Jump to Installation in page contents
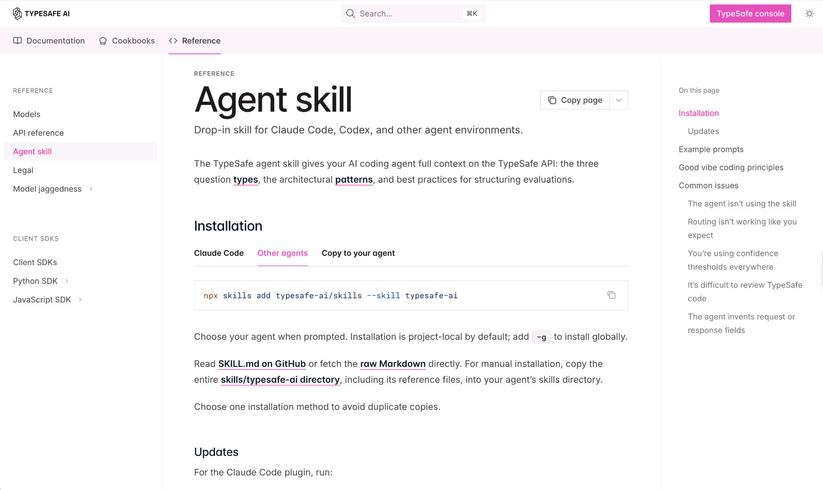The height and width of the screenshot is (490, 823). (698, 113)
